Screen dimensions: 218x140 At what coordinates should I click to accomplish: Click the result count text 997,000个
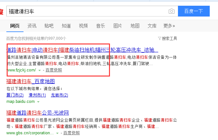(58, 38)
